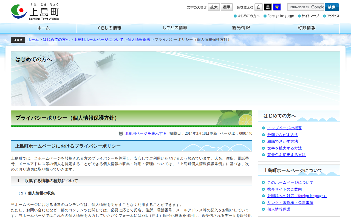Go to はじめての方へ in the breadcrumb
The width and height of the screenshot is (351, 219).
pos(56,40)
